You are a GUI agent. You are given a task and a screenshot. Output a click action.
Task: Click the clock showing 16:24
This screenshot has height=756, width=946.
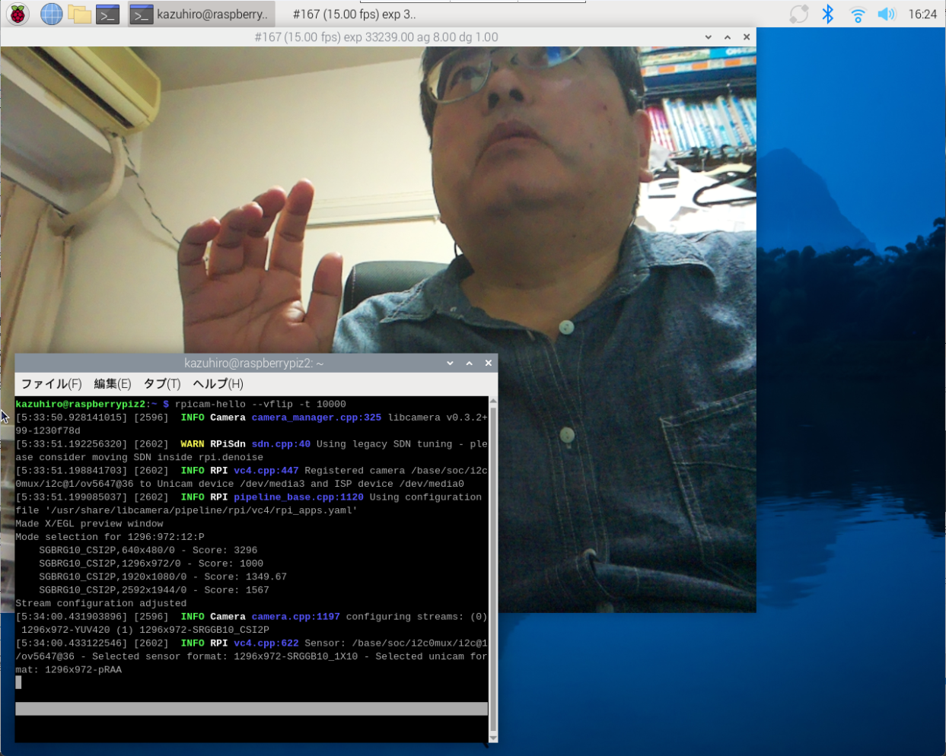922,14
